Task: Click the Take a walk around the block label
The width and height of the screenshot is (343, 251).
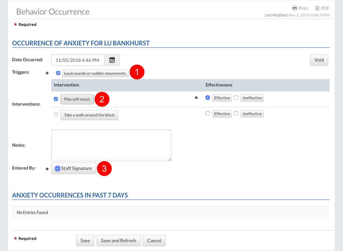Action: (89, 115)
